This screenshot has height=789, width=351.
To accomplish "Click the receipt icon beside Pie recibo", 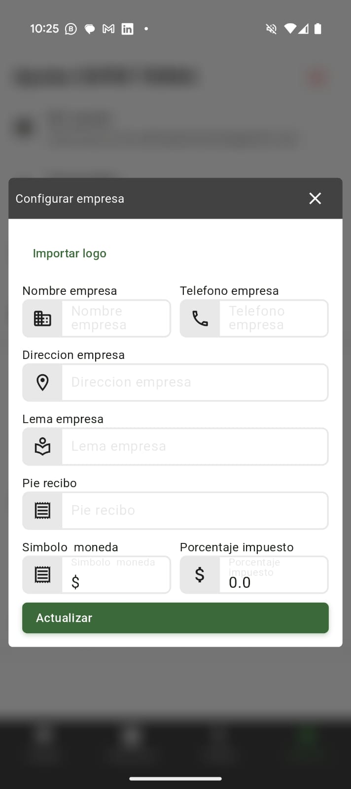I will click(x=42, y=511).
